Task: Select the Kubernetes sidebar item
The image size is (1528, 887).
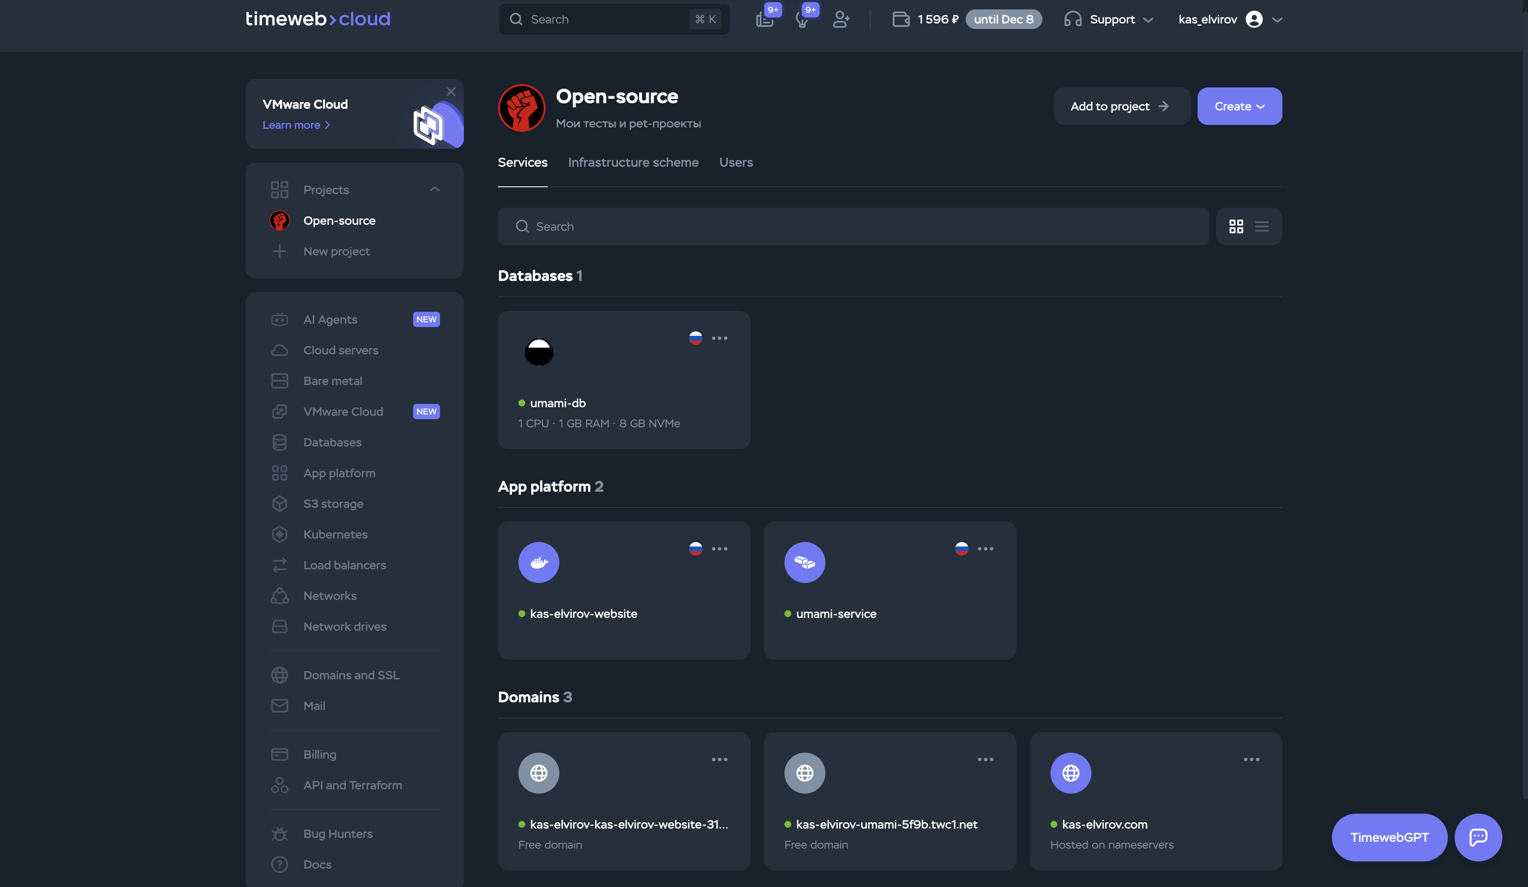Action: (335, 534)
